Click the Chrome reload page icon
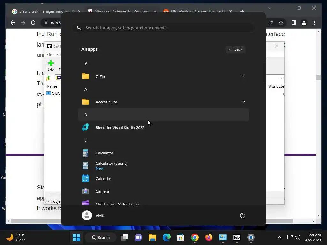The width and height of the screenshot is (327, 245). [33, 23]
